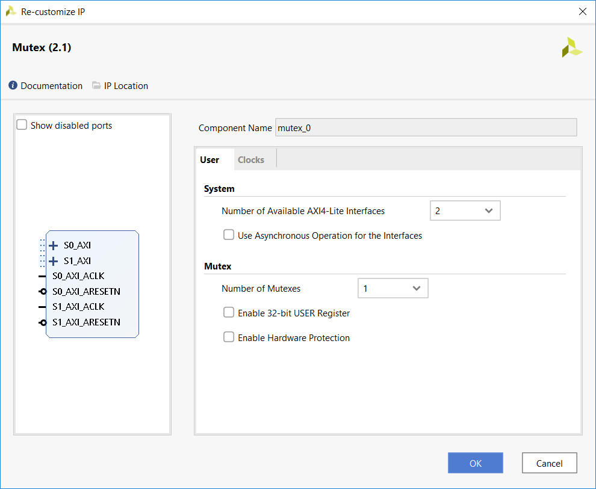Click the Vivado icon in title bar

(11, 11)
